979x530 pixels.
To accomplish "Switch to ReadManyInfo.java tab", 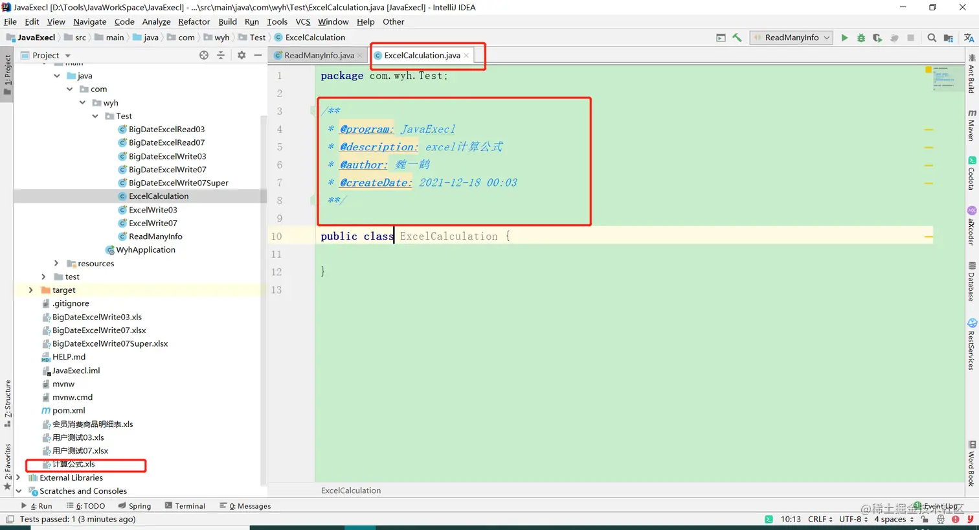I will point(319,56).
